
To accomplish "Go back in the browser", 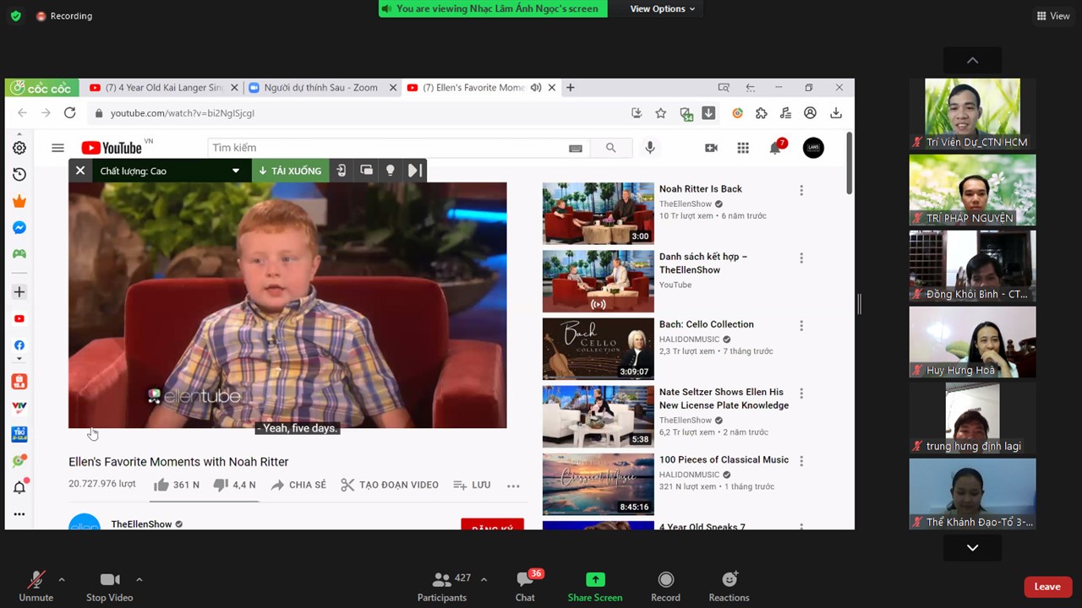I will click(23, 113).
